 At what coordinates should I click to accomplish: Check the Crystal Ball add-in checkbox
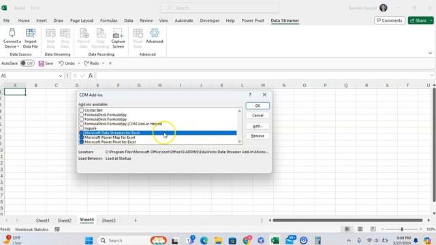pos(82,110)
